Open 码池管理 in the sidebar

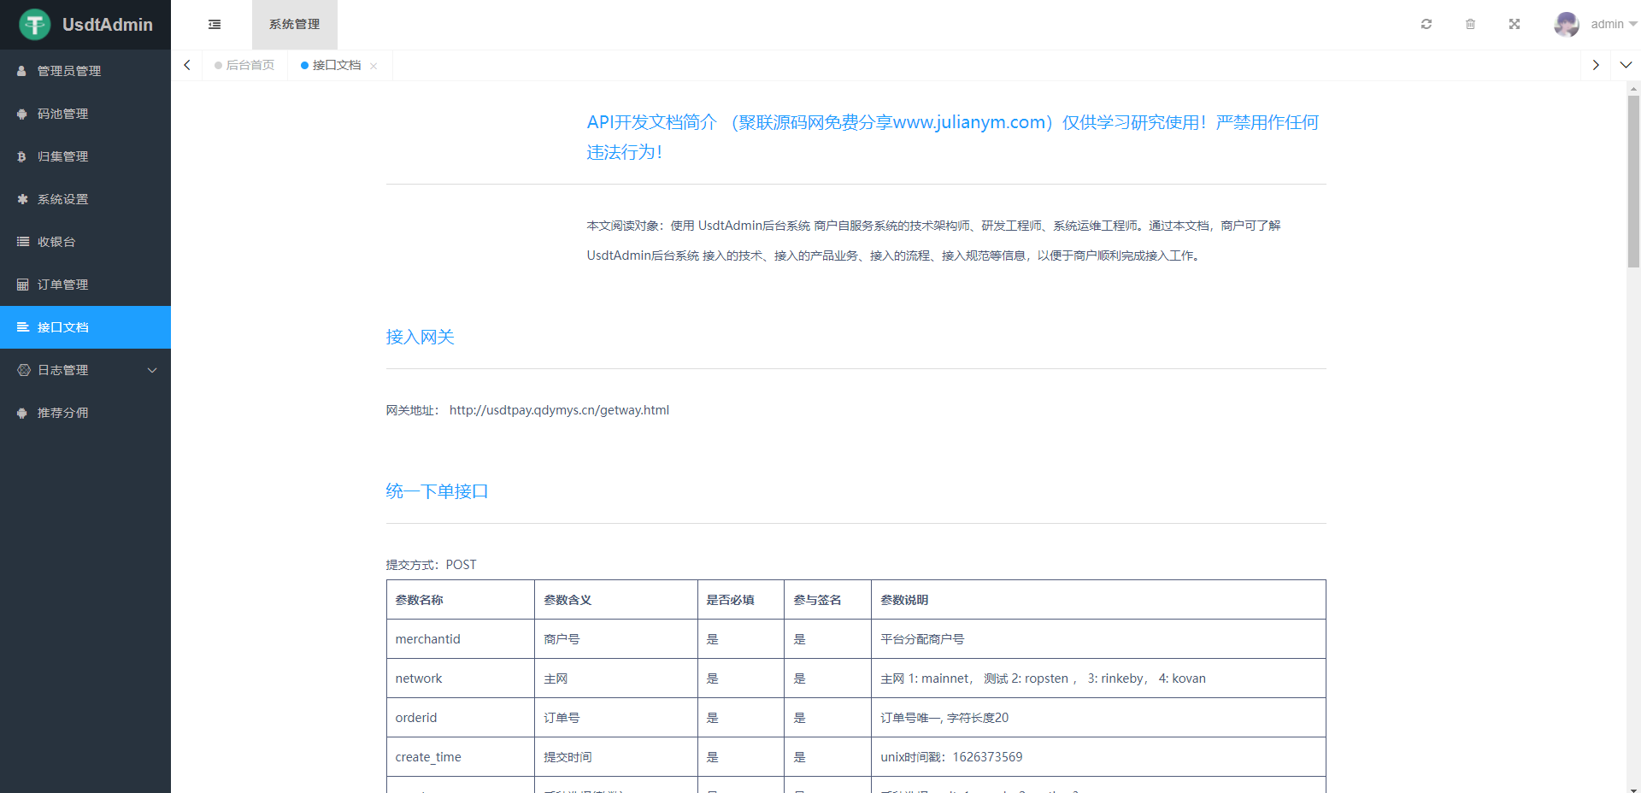click(x=62, y=114)
